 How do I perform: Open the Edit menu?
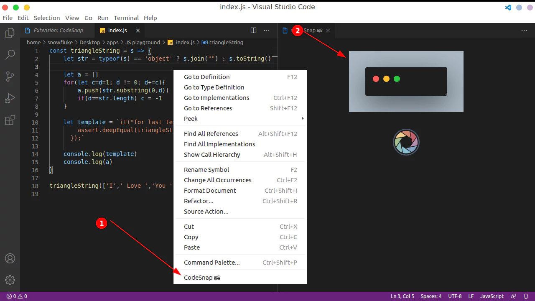pyautogui.click(x=23, y=18)
